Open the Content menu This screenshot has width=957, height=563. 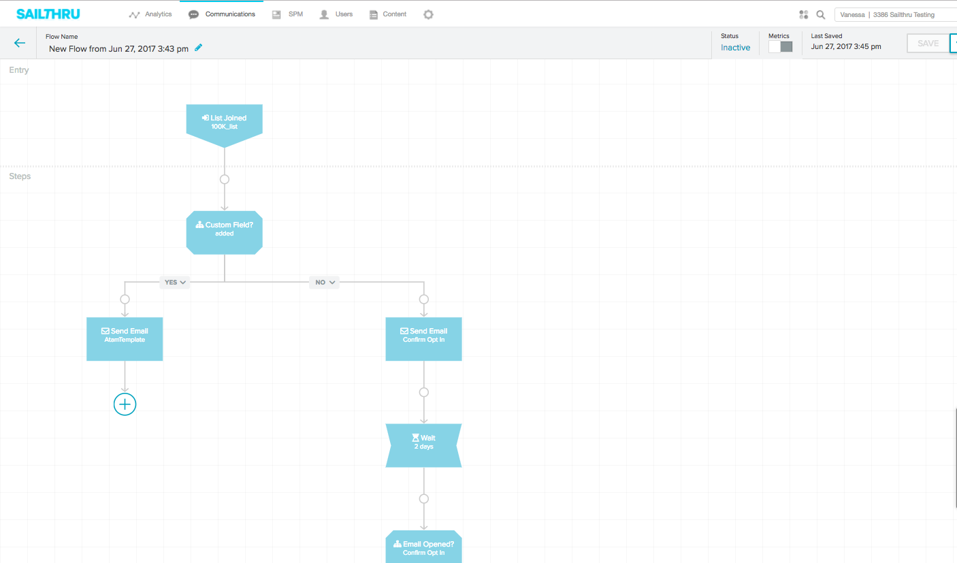[388, 14]
